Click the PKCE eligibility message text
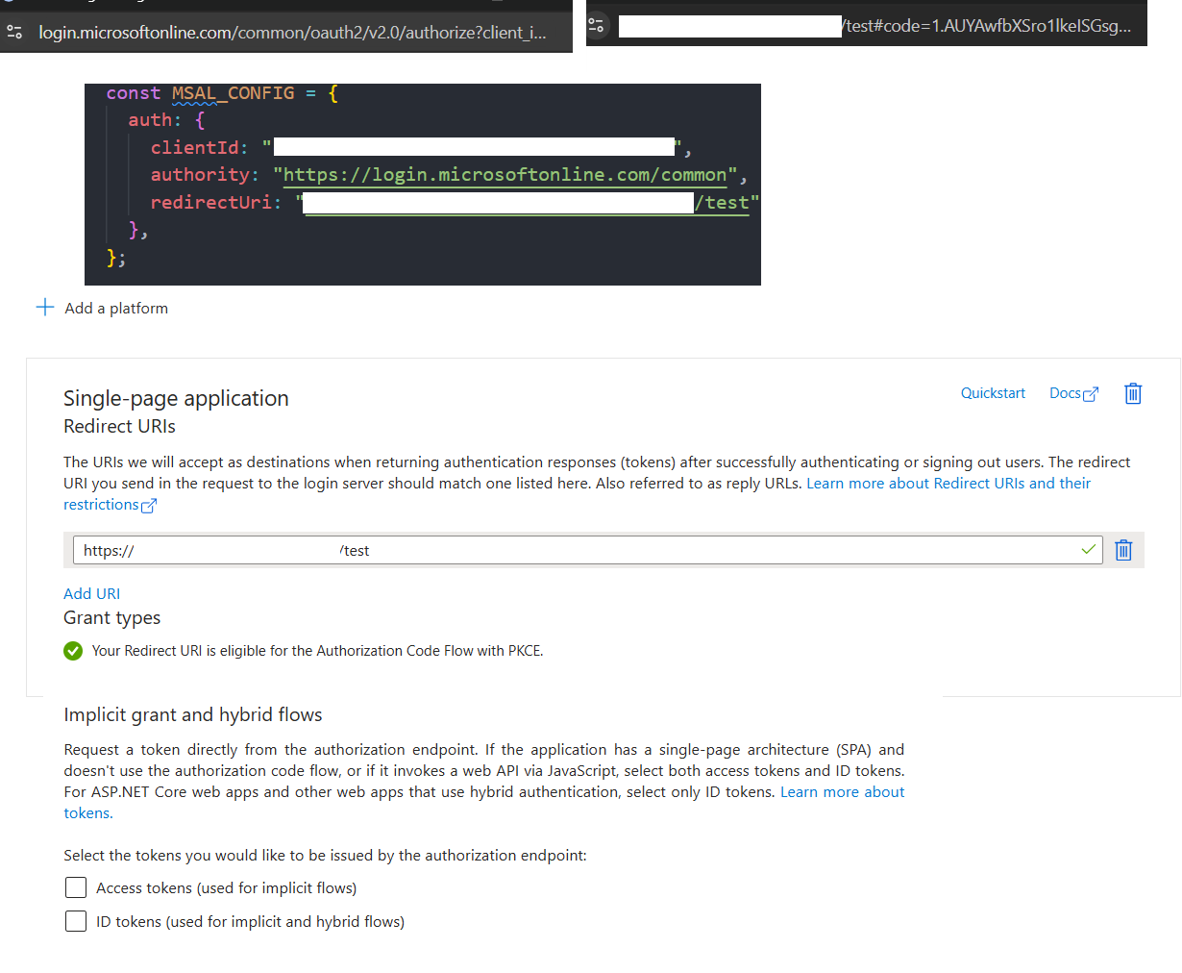 click(318, 651)
